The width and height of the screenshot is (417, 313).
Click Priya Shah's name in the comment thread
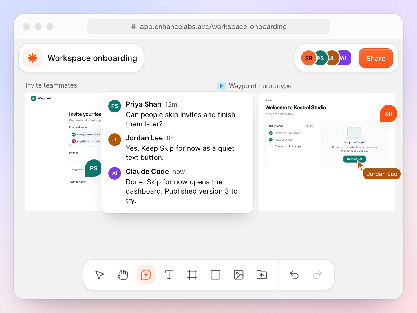143,104
